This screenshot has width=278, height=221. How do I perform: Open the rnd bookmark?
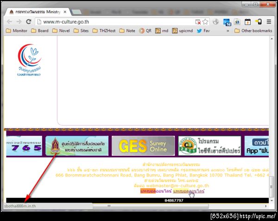[162, 31]
